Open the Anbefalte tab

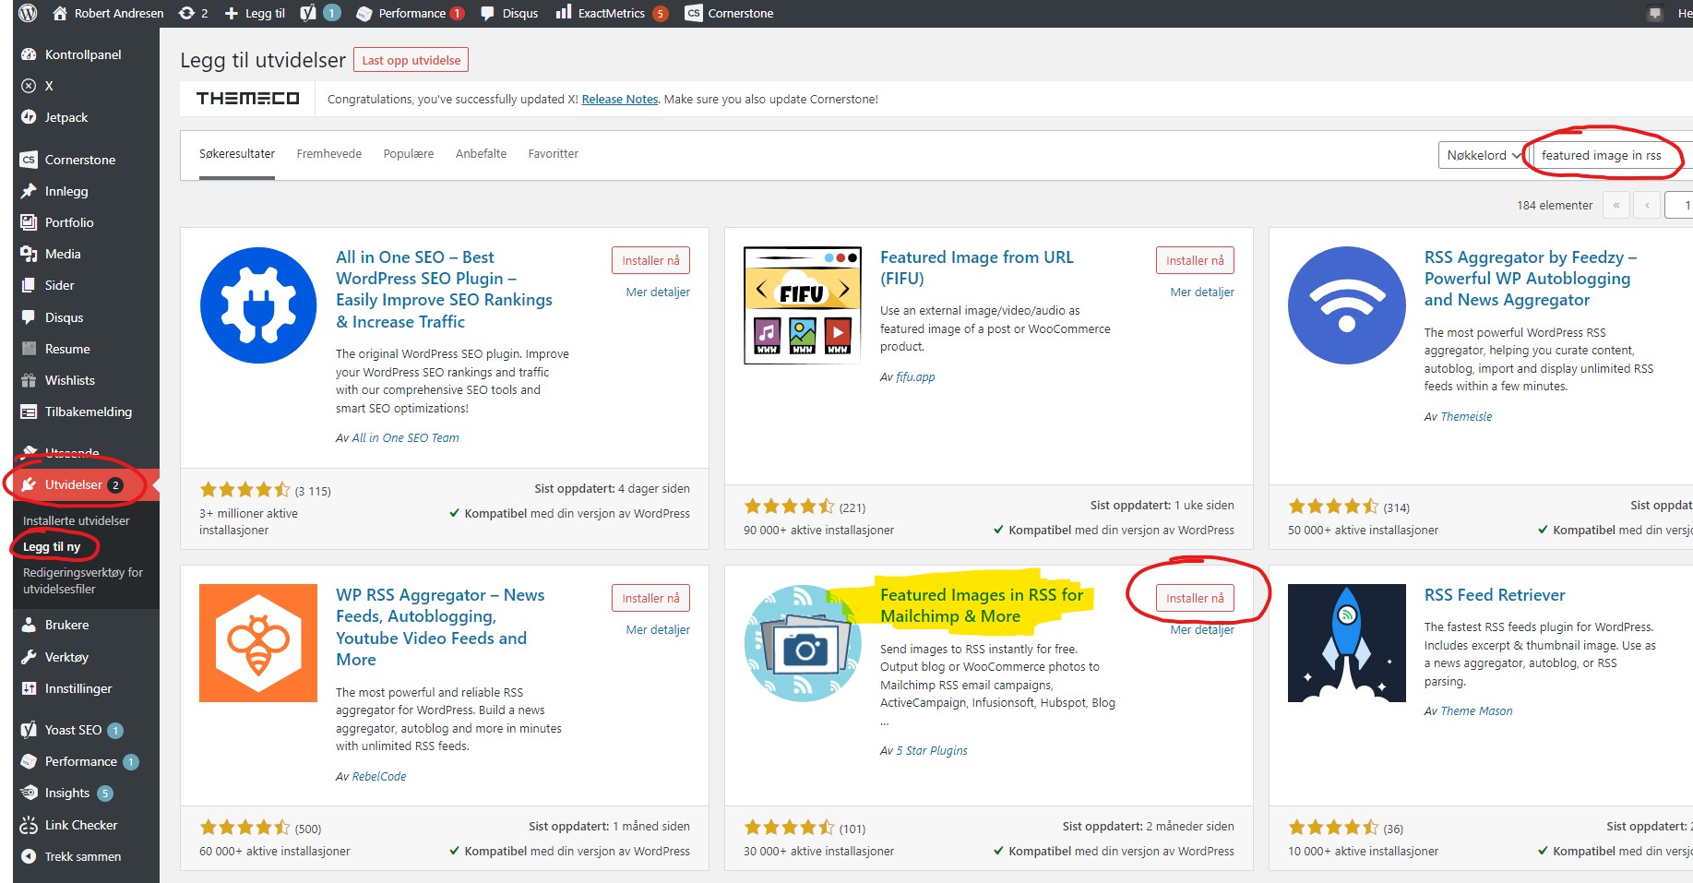click(481, 154)
